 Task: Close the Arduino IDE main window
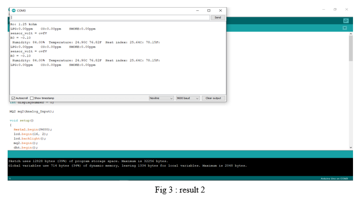click(346, 9)
